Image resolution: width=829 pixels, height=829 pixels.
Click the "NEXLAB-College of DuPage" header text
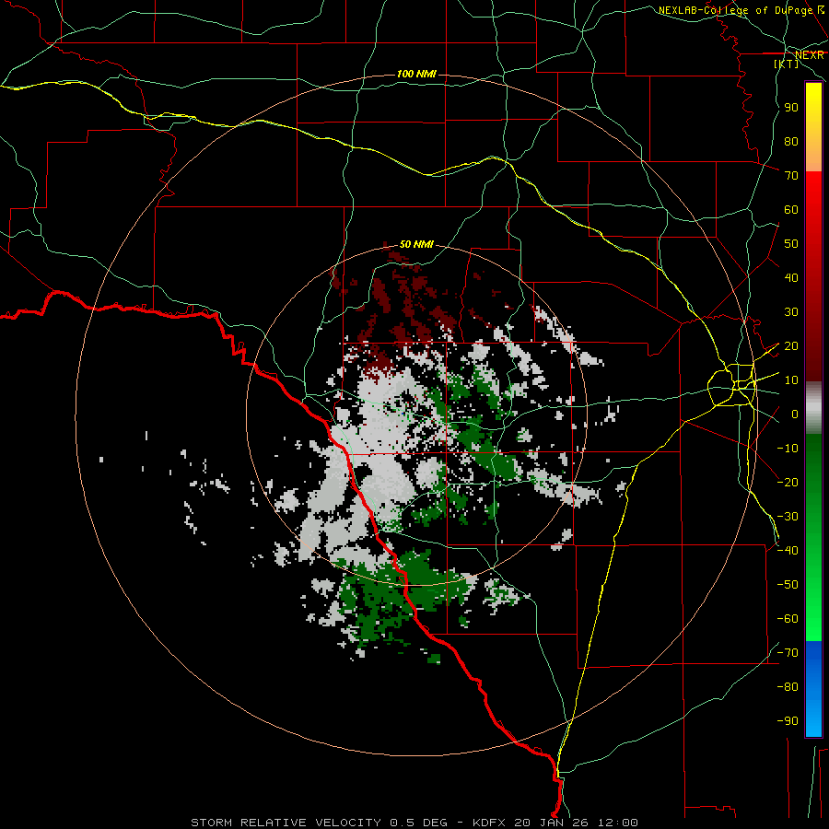pyautogui.click(x=735, y=10)
